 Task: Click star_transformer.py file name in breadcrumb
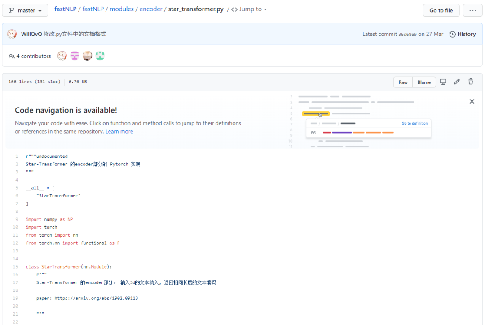pyautogui.click(x=196, y=9)
